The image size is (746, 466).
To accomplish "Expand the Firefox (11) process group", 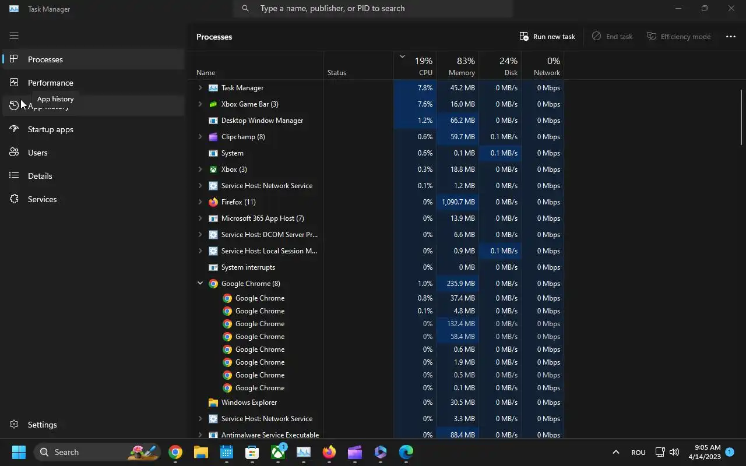I will 200,202.
